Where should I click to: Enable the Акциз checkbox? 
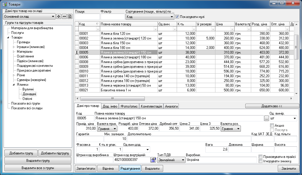click(272, 126)
